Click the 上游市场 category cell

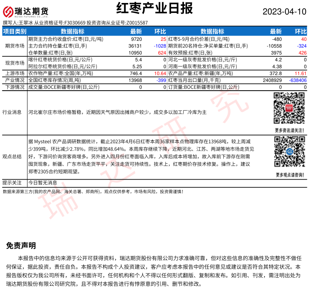15,73
